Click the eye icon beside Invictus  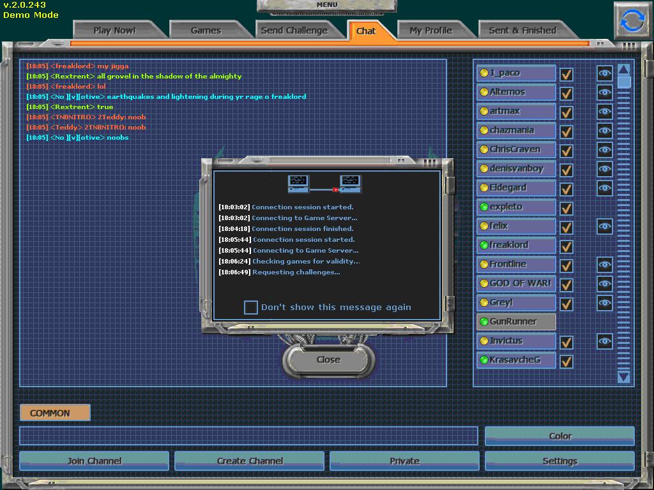point(605,341)
